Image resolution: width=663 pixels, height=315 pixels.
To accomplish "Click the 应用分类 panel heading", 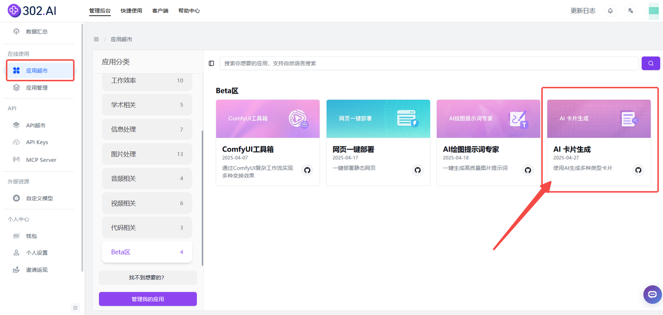I will pyautogui.click(x=116, y=62).
